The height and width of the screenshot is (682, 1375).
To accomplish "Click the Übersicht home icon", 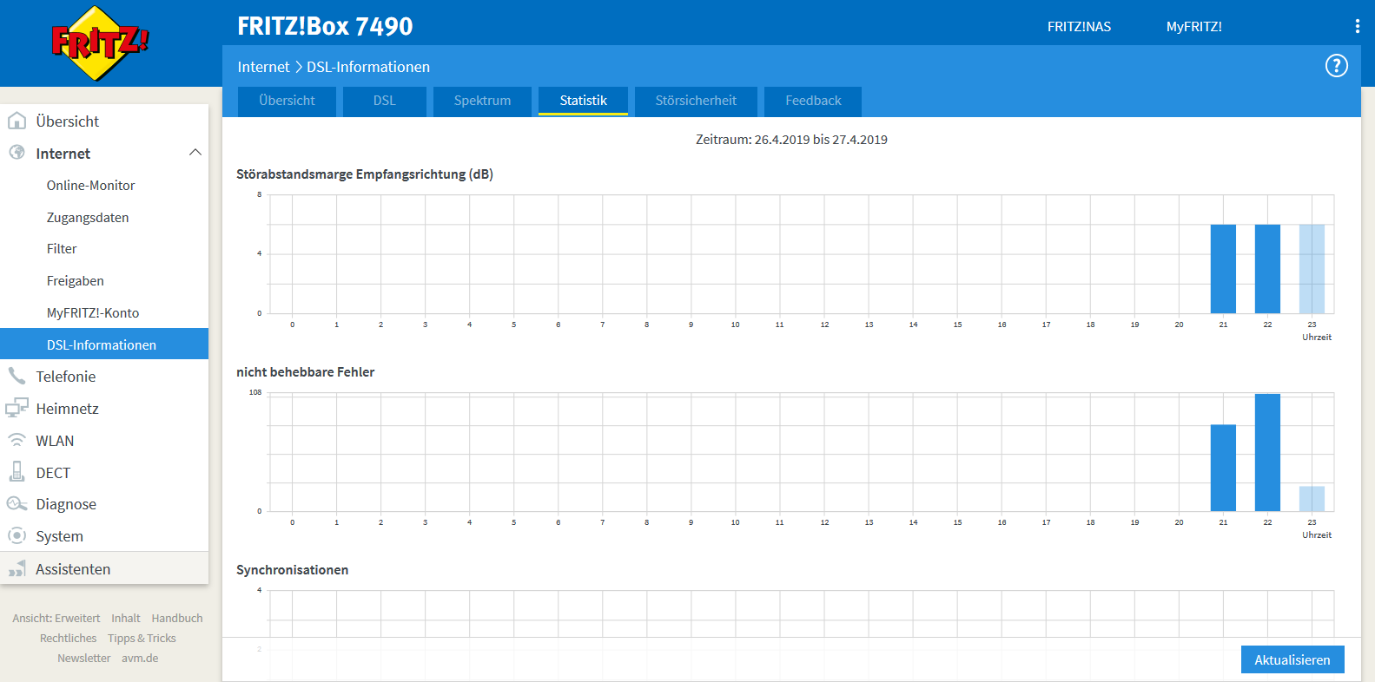I will [x=17, y=121].
